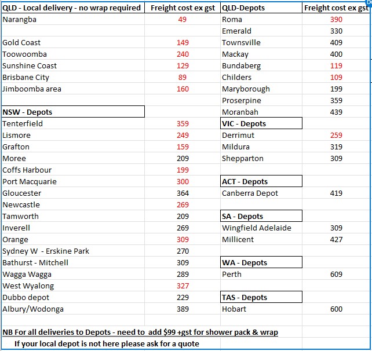Image resolution: width=372 pixels, height=351 pixels.
Task: Select the Shepparton cell
Action: [261, 159]
